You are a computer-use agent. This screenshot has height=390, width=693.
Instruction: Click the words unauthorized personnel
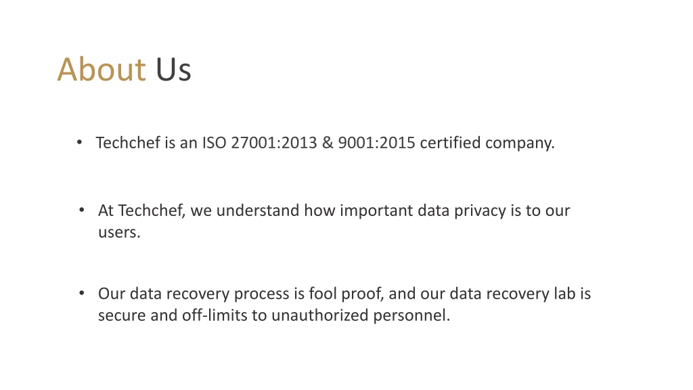coord(361,316)
